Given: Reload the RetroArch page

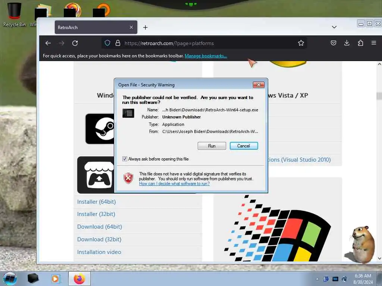Looking at the screenshot, I should point(75,43).
